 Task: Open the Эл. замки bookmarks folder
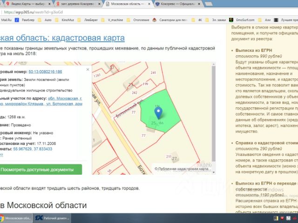pyautogui.click(x=216, y=20)
